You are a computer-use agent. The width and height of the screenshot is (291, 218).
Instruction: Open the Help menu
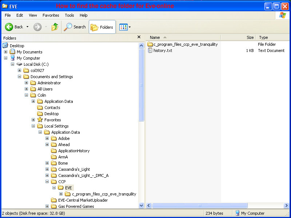click(84, 15)
